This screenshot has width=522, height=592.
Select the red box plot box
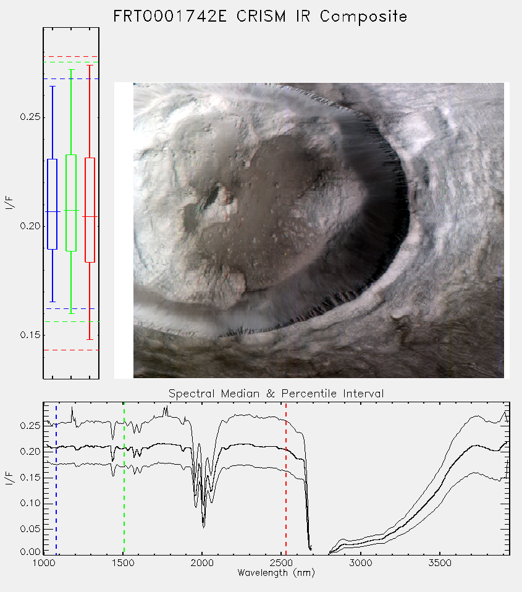[90, 210]
